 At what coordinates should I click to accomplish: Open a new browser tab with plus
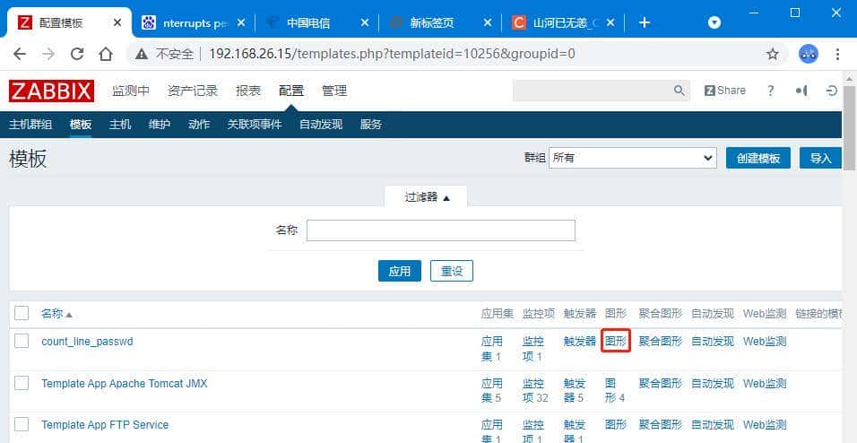click(x=645, y=22)
